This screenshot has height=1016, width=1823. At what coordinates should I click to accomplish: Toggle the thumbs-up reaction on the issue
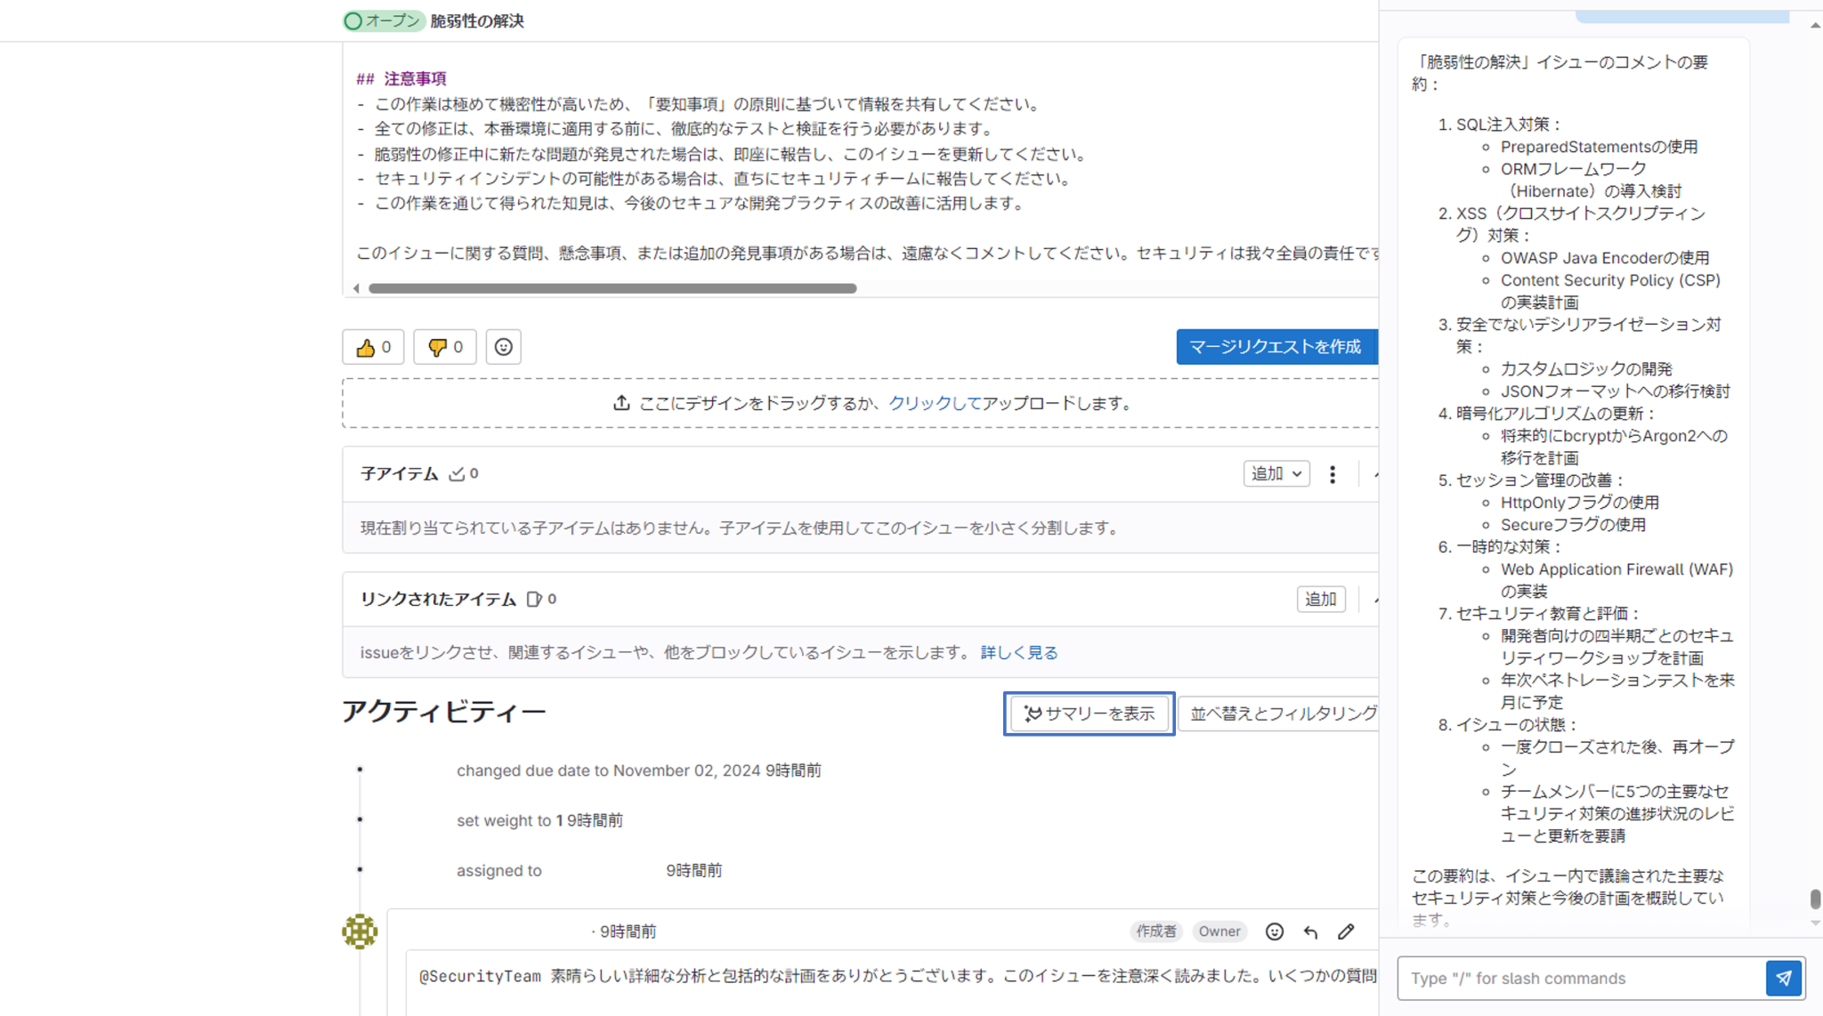pyautogui.click(x=373, y=347)
